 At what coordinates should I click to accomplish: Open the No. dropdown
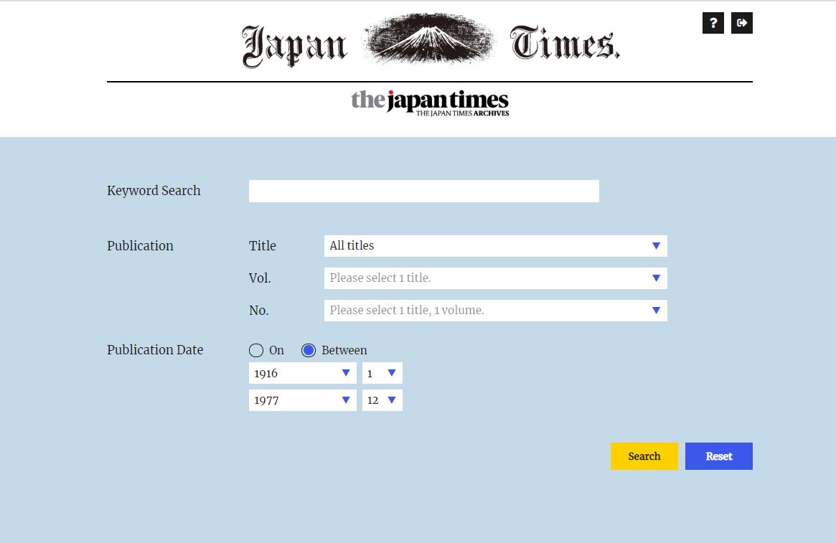pyautogui.click(x=495, y=311)
